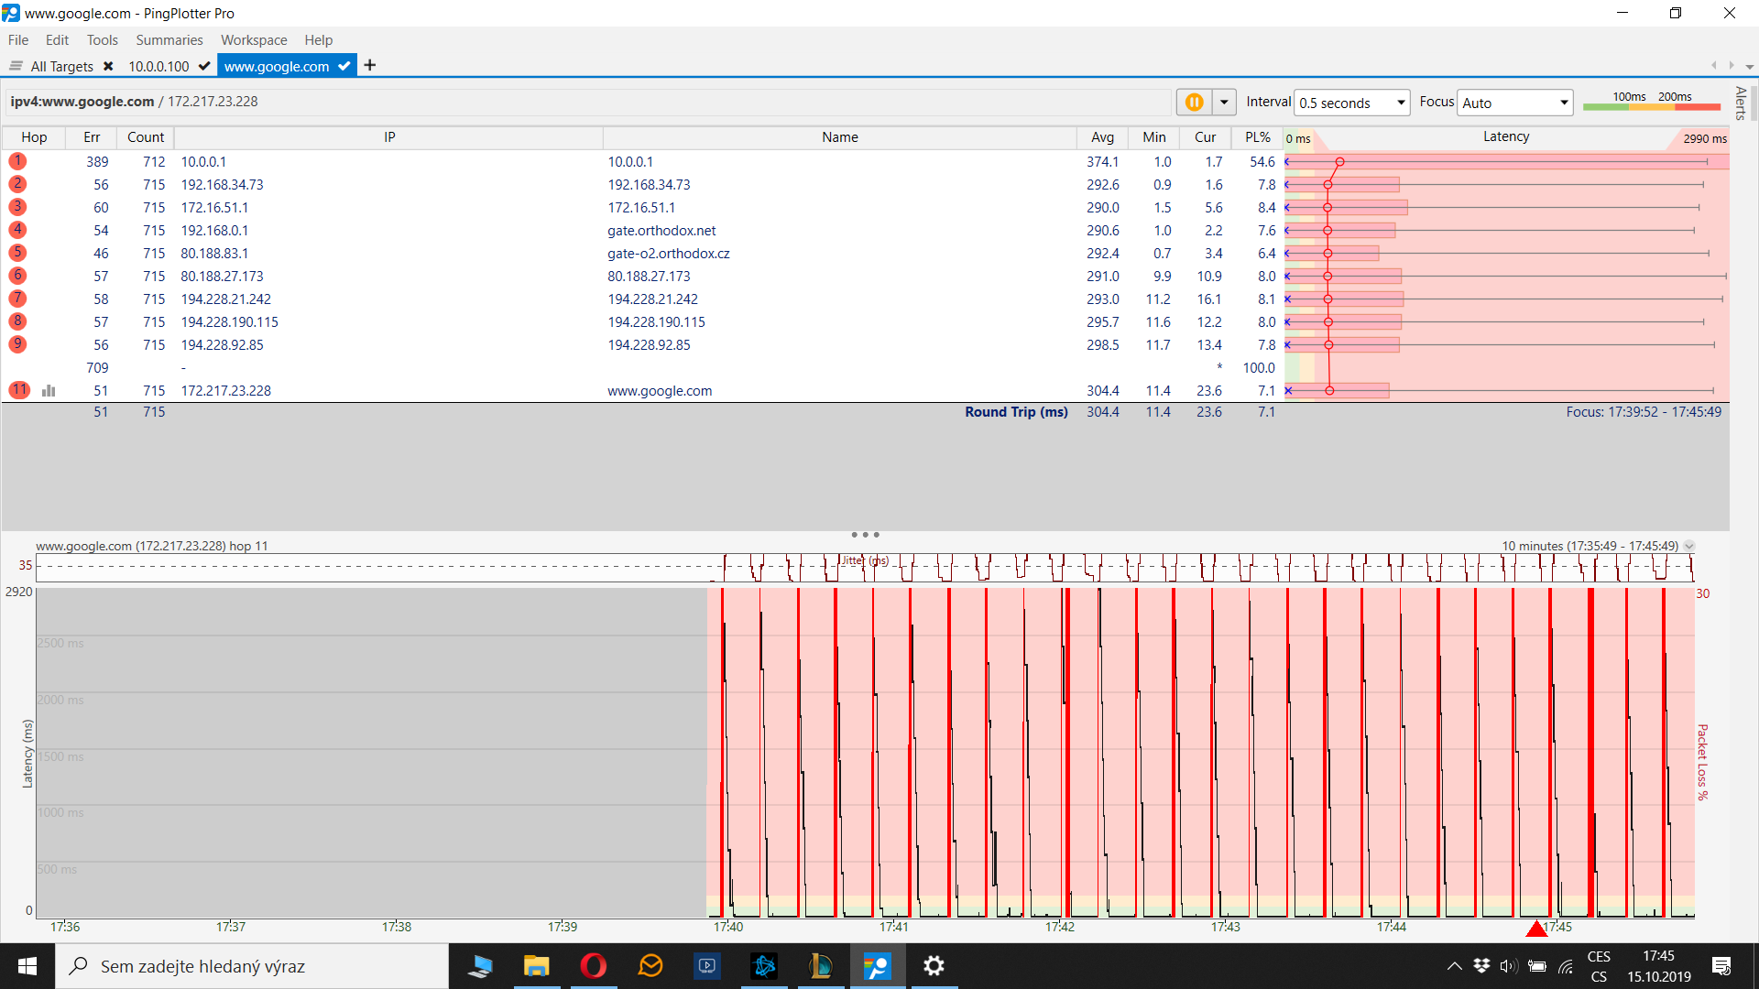Toggle the www.google.com tab checkmark
The image size is (1759, 989).
point(344,66)
